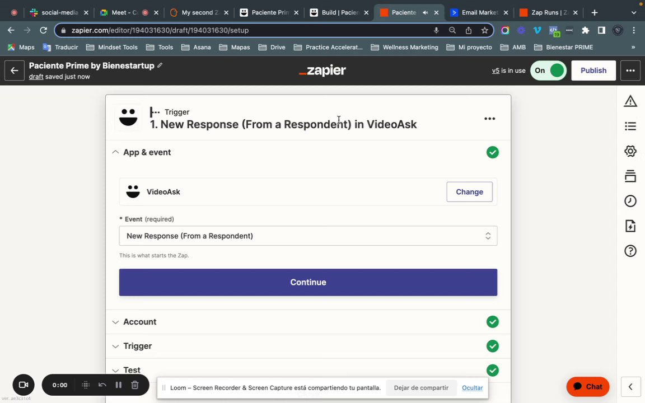Edit the Zap name pencil icon
Viewport: 645px width, 403px height.
pos(160,65)
